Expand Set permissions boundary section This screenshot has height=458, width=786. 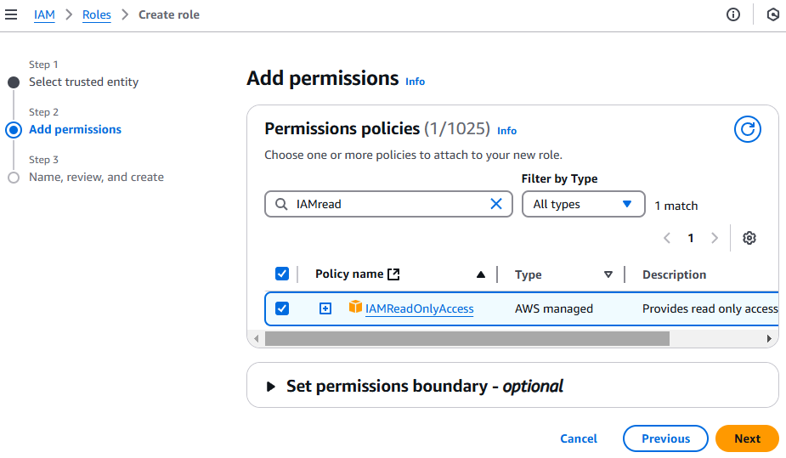tap(271, 387)
